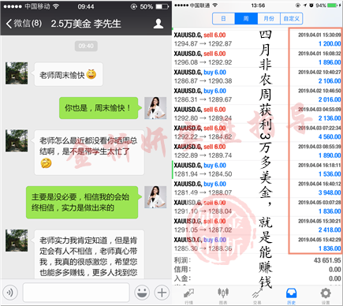Open trade row 1292.22 → 1284.62
343x306 pixels.
(x=257, y=132)
